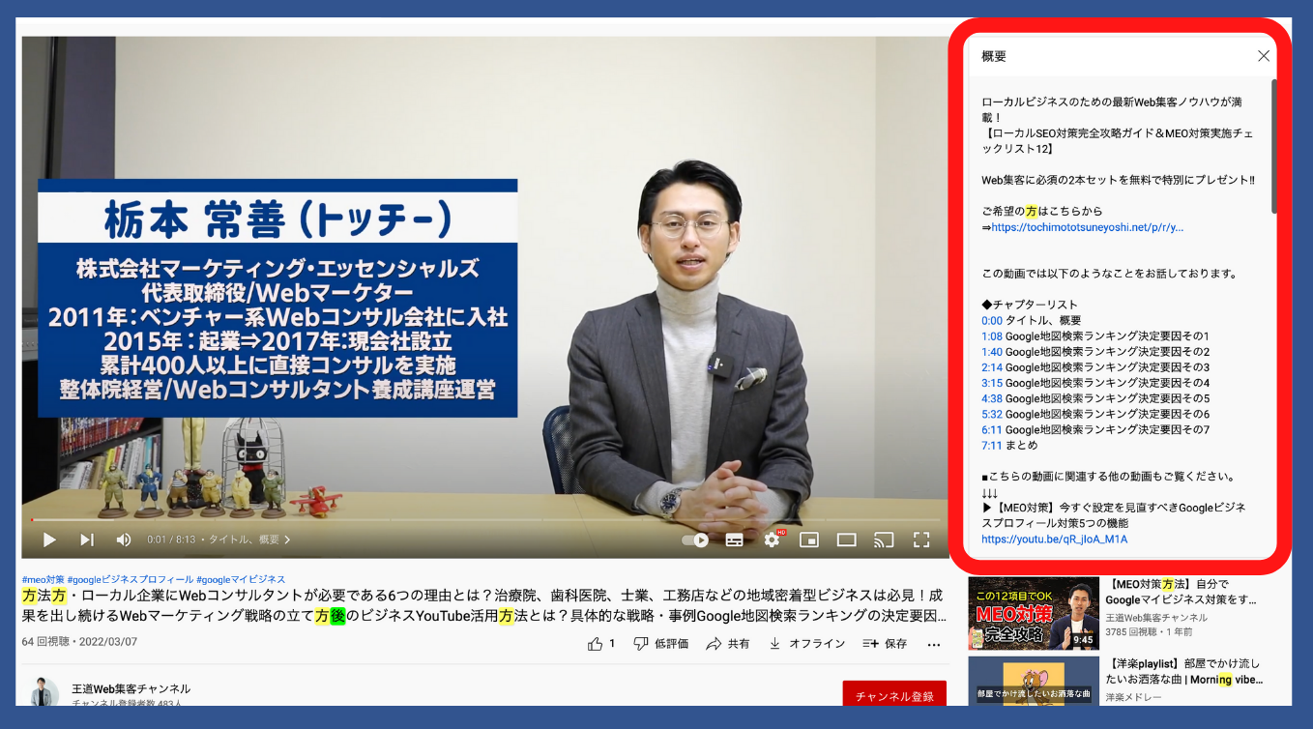Image resolution: width=1313 pixels, height=729 pixels.
Task: Enable miniplayer mode
Action: tap(809, 539)
